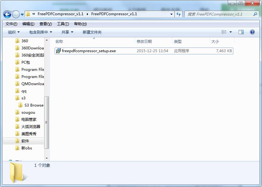Go back with the blue Back arrow

(7, 14)
